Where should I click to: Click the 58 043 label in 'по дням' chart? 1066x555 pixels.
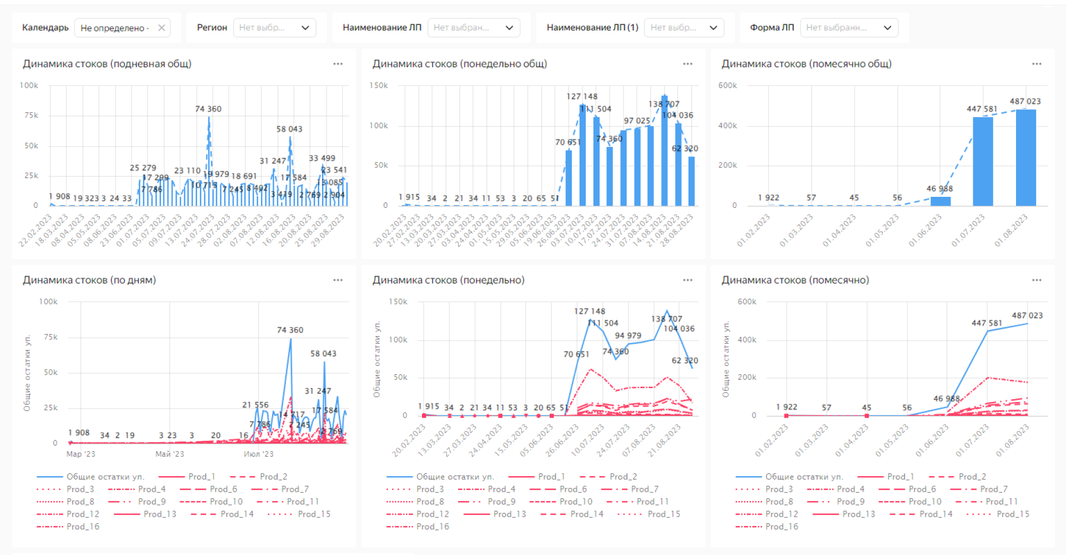323,353
